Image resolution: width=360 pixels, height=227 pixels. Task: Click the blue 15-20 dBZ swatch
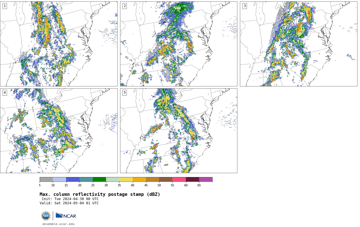coord(73,180)
